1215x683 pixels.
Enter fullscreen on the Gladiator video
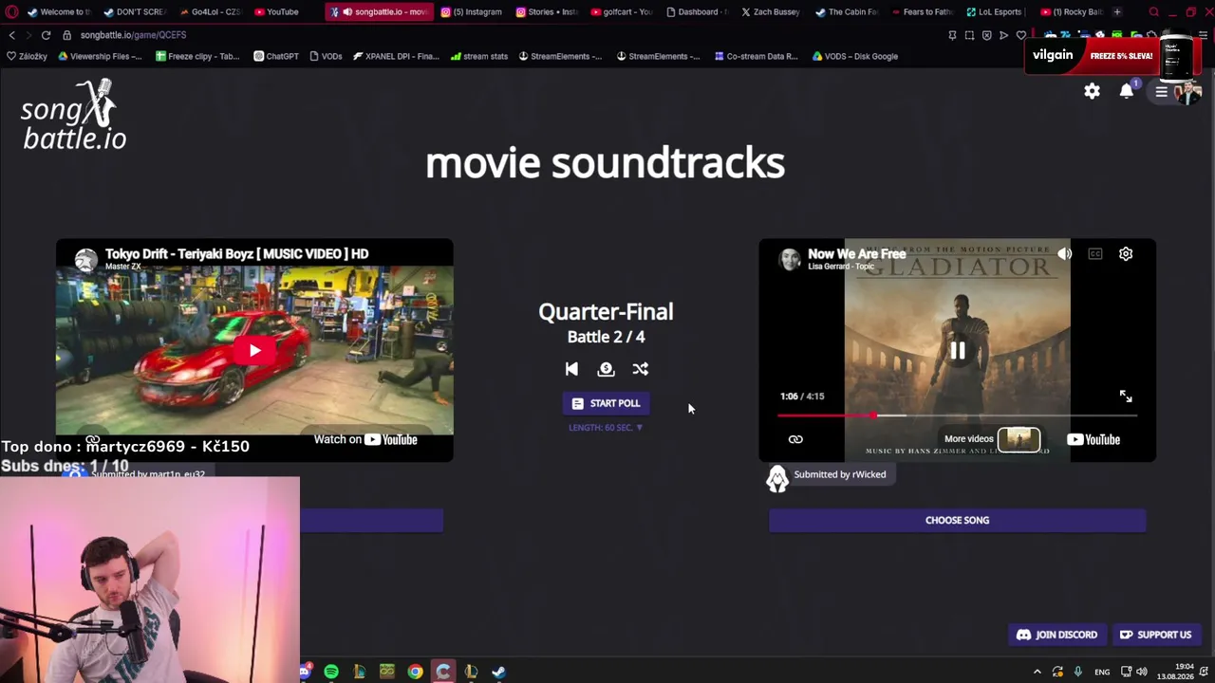point(1126,397)
